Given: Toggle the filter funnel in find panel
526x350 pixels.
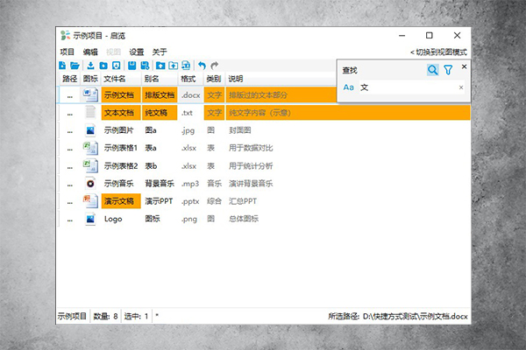Looking at the screenshot, I should pyautogui.click(x=448, y=70).
